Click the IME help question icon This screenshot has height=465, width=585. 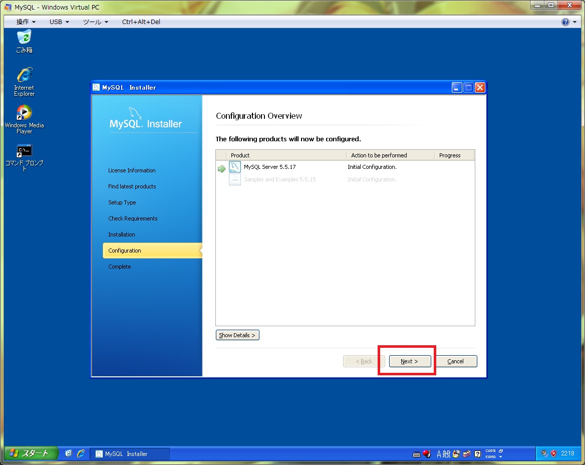(477, 454)
